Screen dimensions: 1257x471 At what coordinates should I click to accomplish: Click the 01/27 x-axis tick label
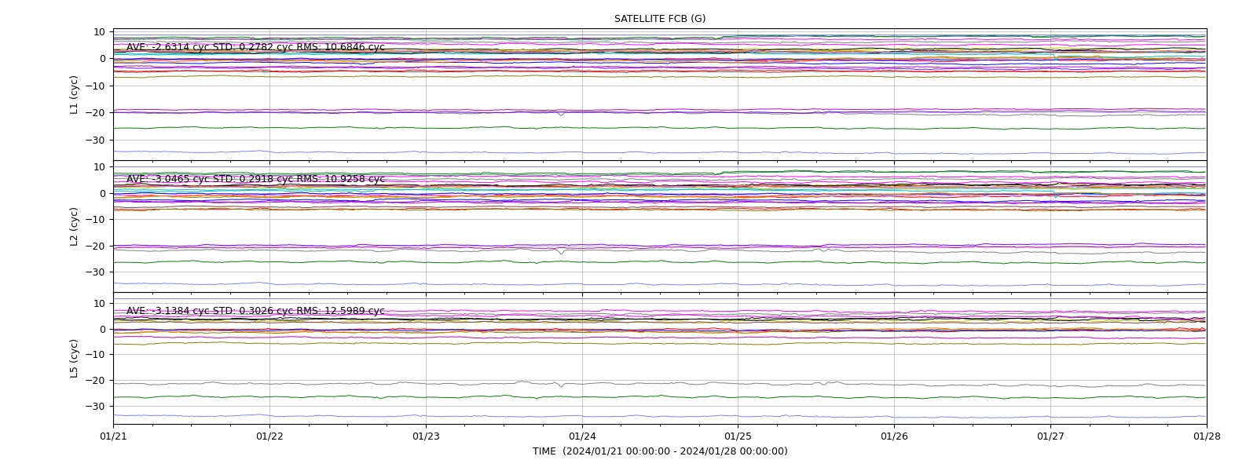pyautogui.click(x=1050, y=436)
